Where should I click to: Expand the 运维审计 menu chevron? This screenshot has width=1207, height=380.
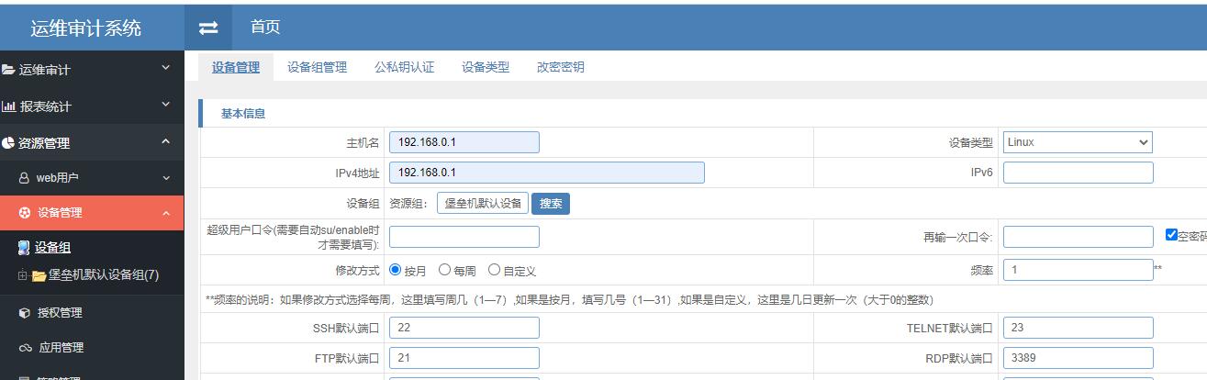point(165,68)
